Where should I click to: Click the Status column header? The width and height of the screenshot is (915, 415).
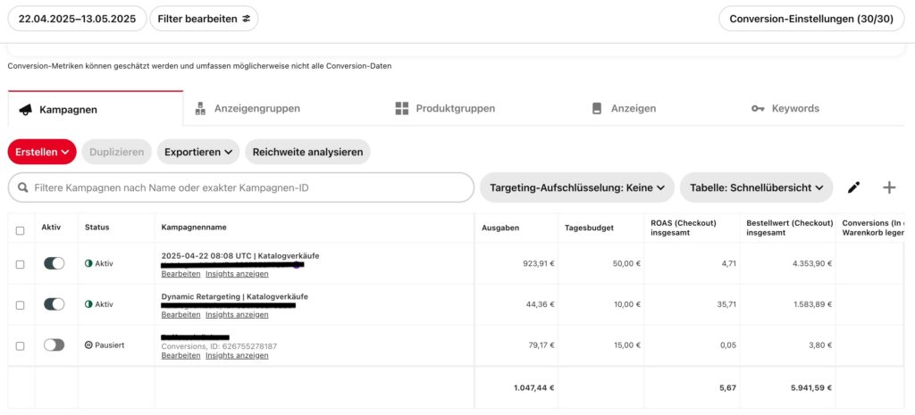(x=97, y=228)
